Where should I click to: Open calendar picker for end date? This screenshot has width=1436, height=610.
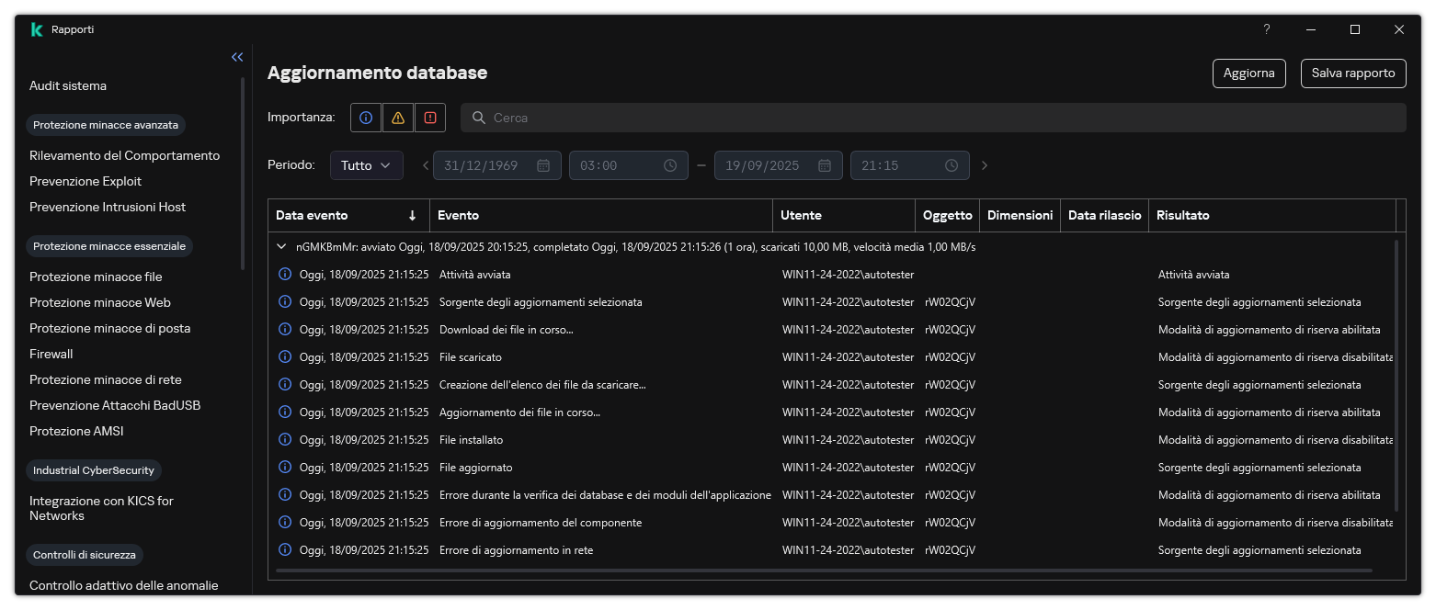click(825, 165)
